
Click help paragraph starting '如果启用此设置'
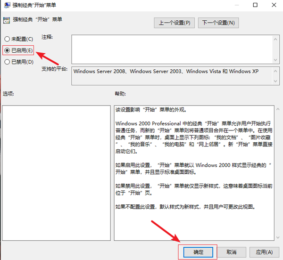pos(193,169)
